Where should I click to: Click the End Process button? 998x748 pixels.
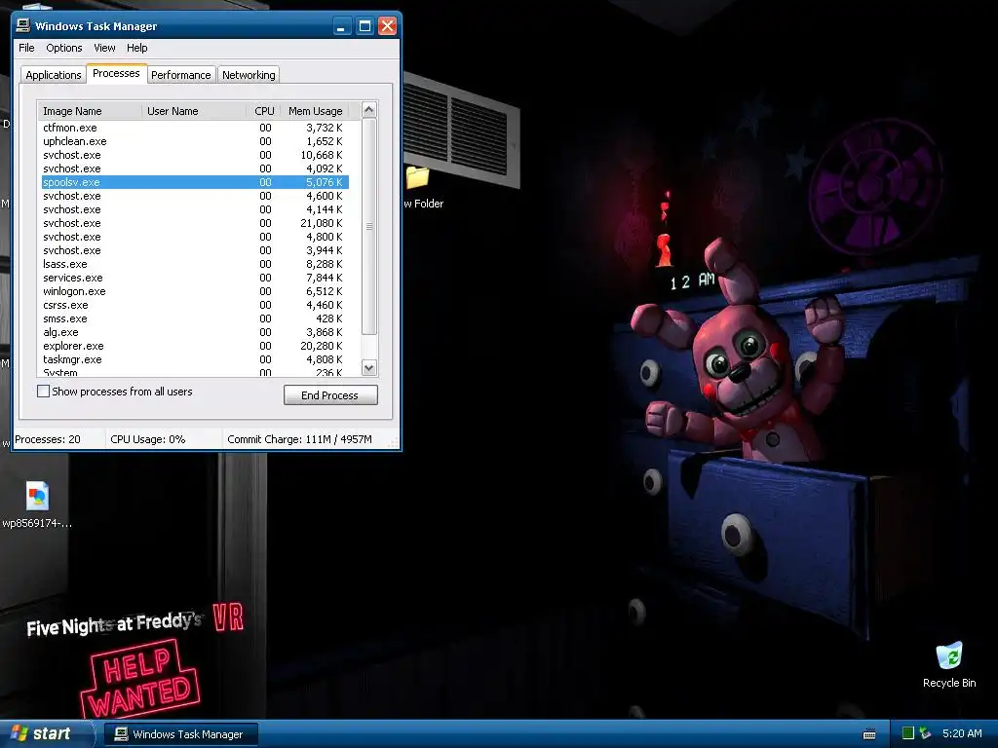(x=330, y=395)
